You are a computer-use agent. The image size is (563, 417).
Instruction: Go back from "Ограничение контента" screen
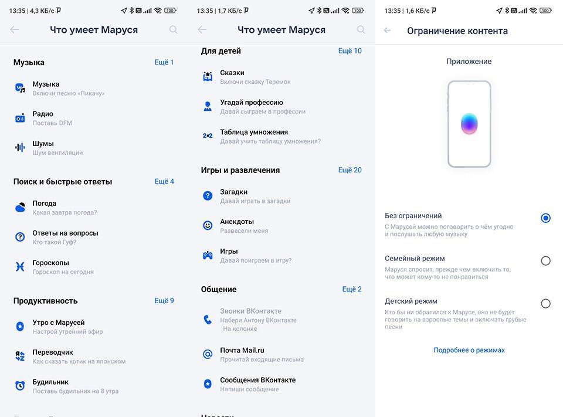[x=388, y=30]
